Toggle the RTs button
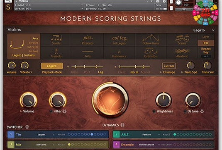 point(206,43)
